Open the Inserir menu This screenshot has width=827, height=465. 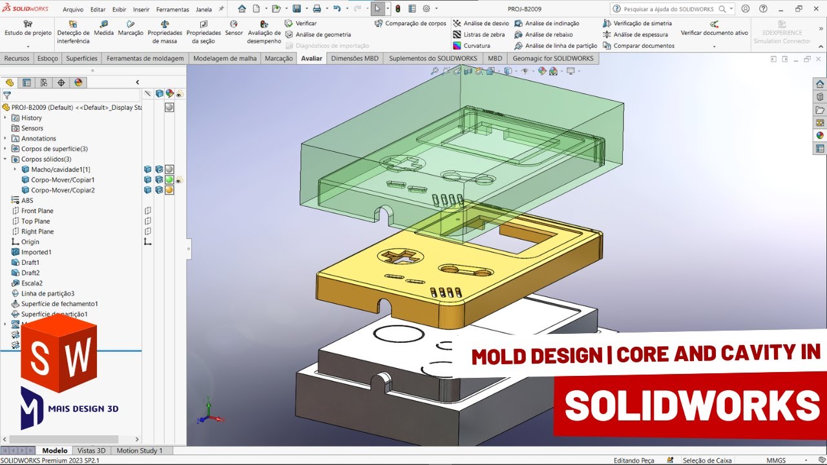click(x=141, y=10)
